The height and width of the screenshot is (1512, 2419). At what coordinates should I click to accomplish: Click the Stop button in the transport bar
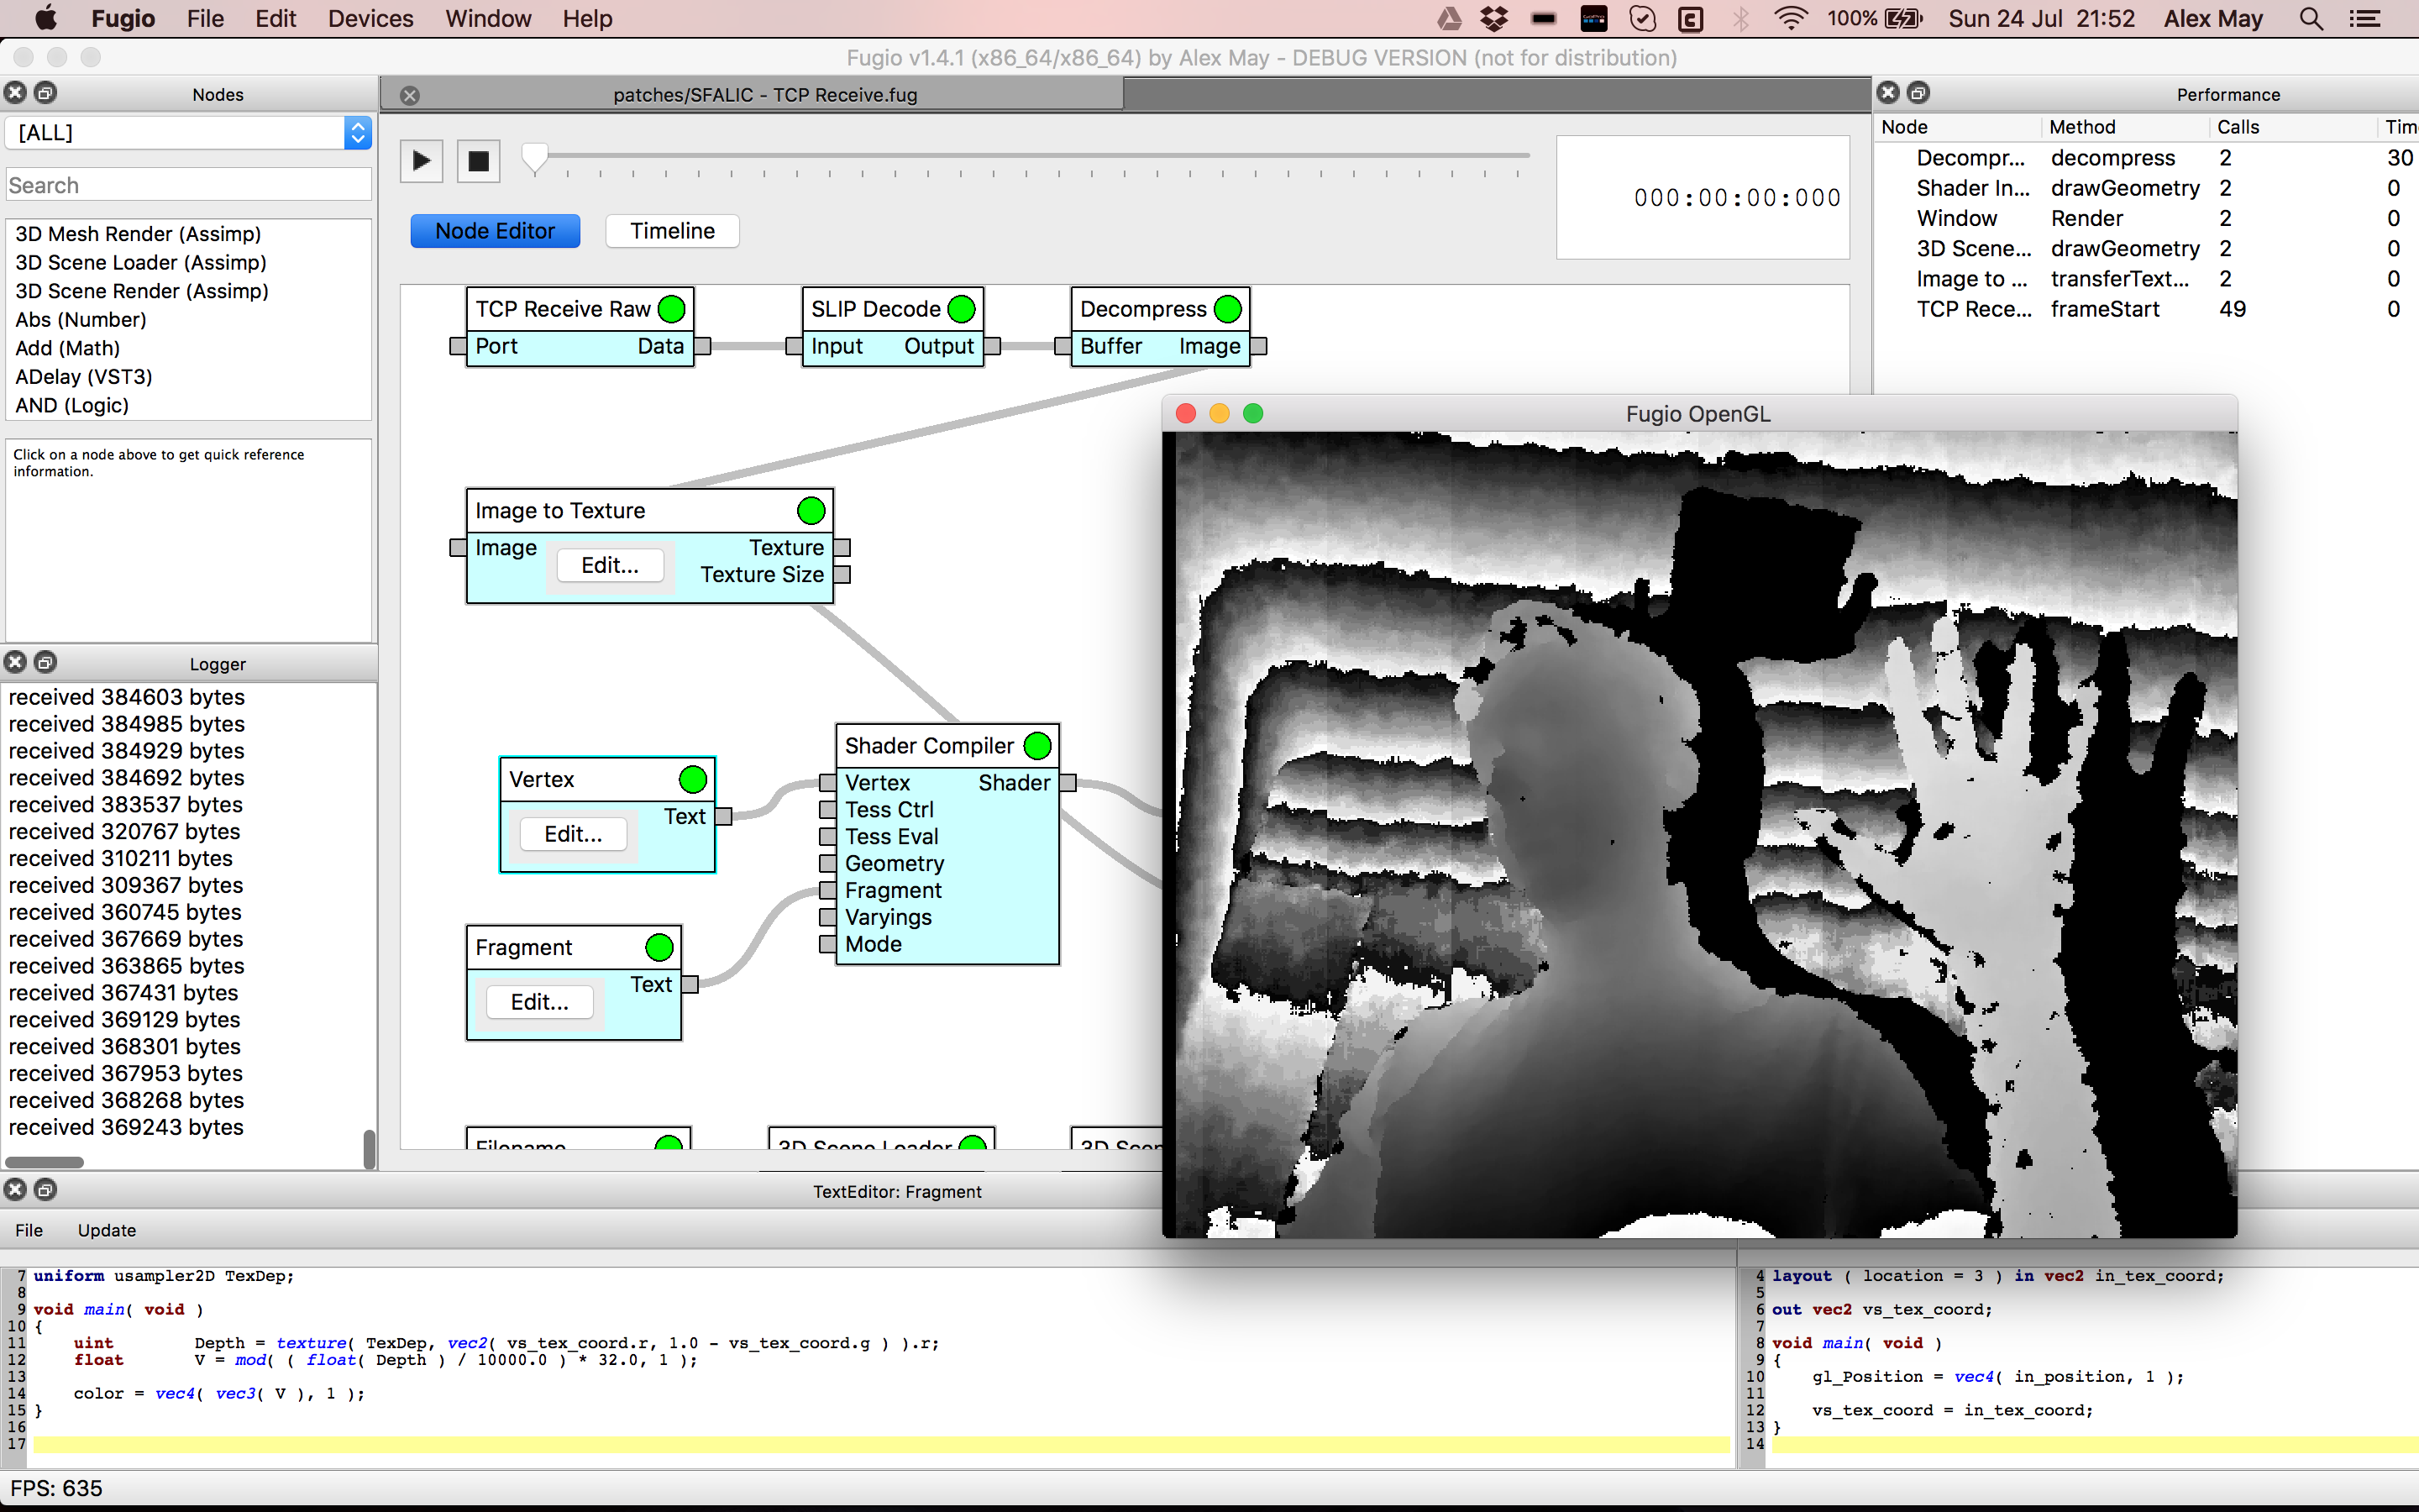tap(479, 161)
